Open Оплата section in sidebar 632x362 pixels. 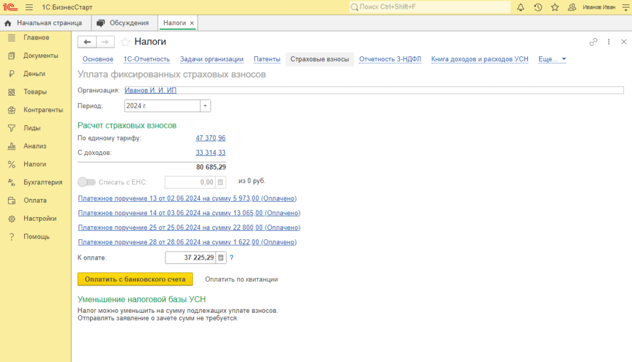tap(35, 200)
